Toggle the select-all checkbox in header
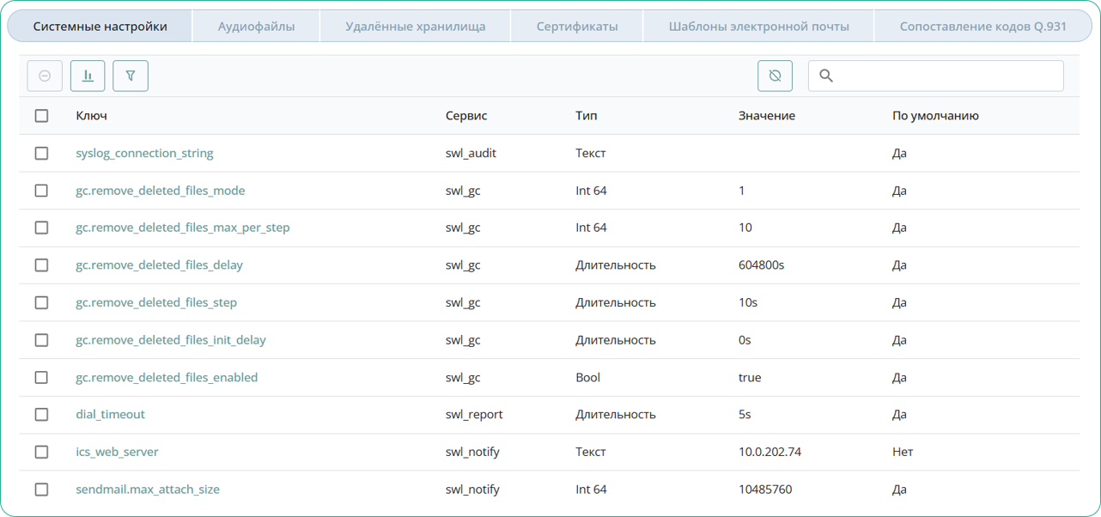This screenshot has height=517, width=1101. 41,116
